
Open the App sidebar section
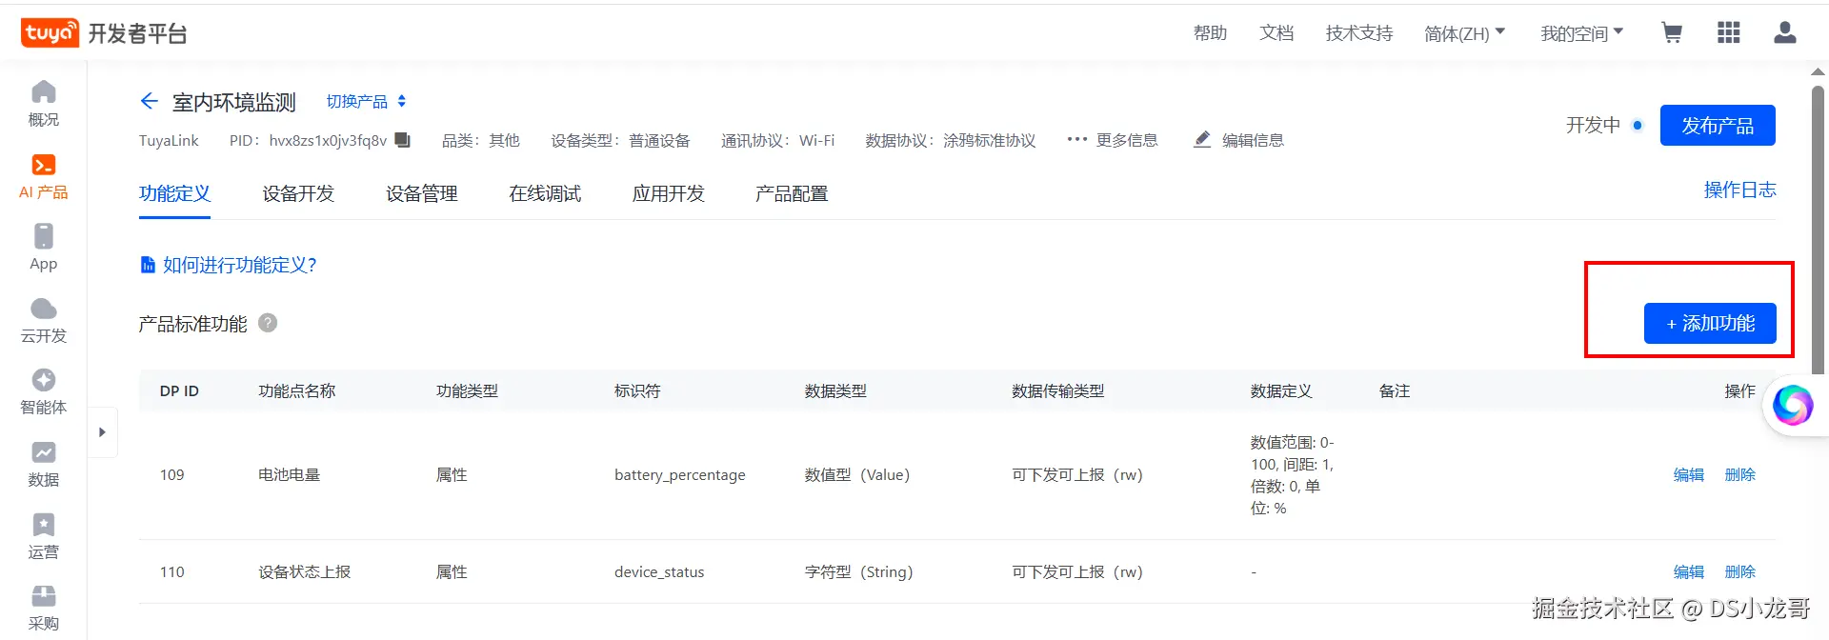[44, 248]
